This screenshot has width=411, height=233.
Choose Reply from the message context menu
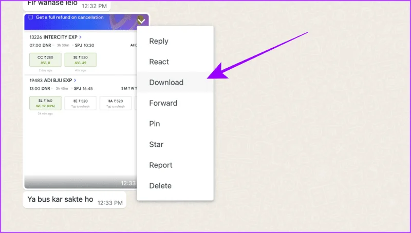coord(175,41)
